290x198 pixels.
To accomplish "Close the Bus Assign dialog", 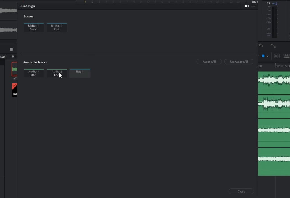I will [241, 191].
